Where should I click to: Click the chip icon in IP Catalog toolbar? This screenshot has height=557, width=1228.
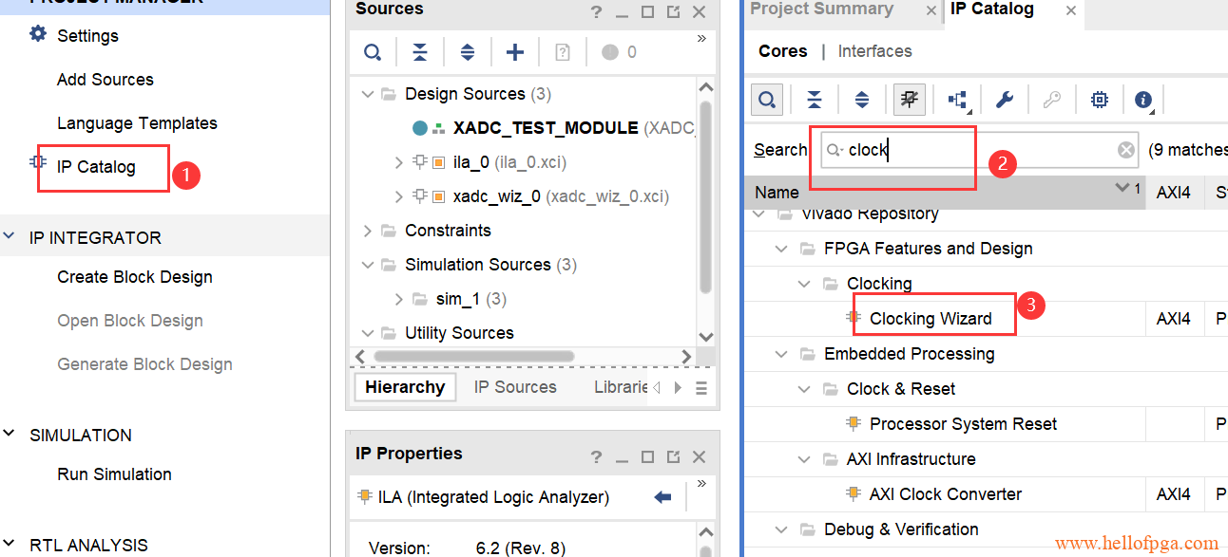pos(1099,100)
